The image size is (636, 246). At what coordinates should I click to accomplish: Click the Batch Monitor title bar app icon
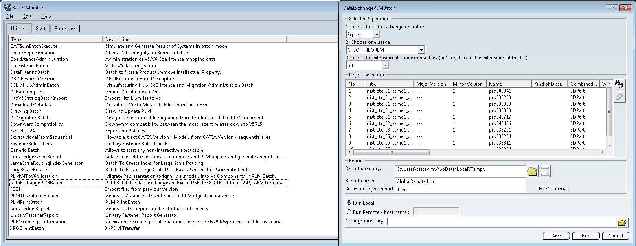7,7
